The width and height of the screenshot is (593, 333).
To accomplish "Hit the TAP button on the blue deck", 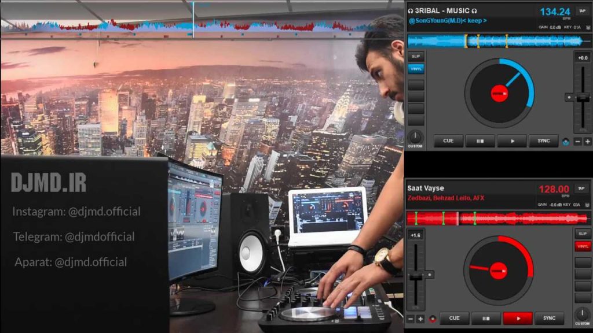I will pos(583,12).
